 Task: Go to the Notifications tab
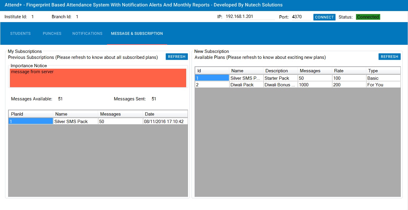[x=87, y=33]
